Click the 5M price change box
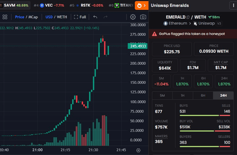Screen dimensions: 237x155 tap(161, 81)
